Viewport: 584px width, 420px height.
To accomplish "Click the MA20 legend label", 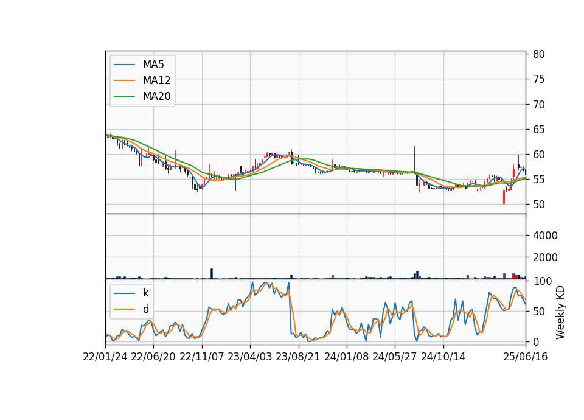I will (156, 96).
